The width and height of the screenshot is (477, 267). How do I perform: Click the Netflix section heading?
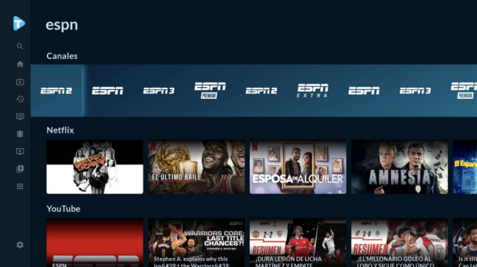[60, 130]
